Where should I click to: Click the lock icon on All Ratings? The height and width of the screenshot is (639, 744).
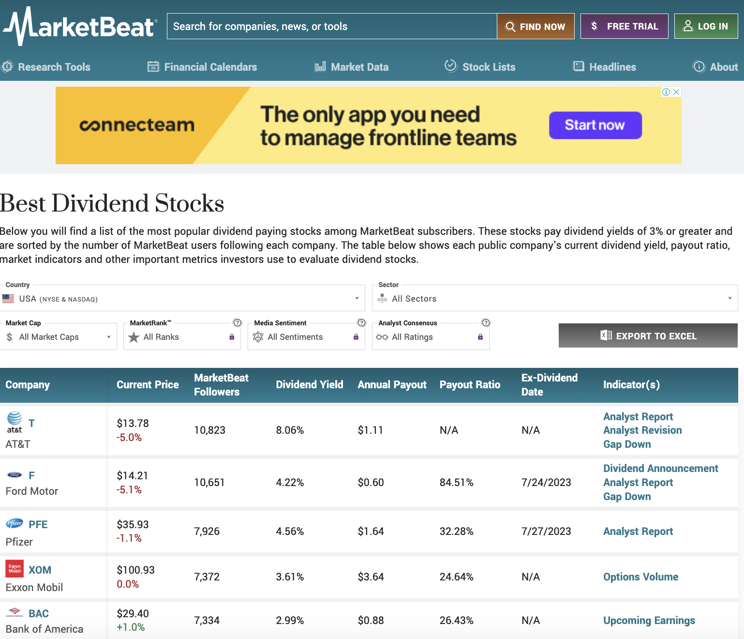click(480, 337)
